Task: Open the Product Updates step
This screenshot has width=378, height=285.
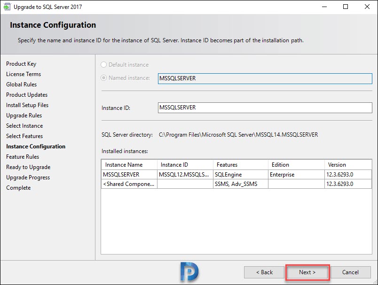Action: [x=27, y=95]
